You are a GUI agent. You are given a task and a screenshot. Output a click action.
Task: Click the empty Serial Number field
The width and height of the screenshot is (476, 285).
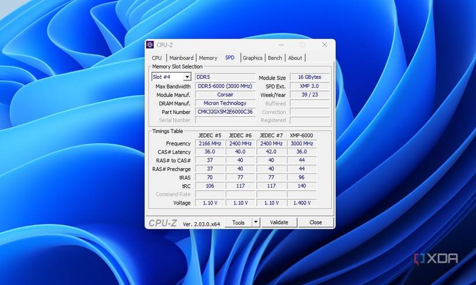pyautogui.click(x=225, y=120)
